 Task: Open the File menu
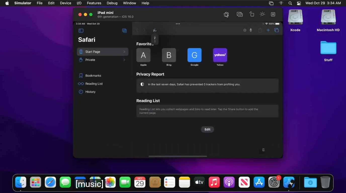[x=39, y=3]
